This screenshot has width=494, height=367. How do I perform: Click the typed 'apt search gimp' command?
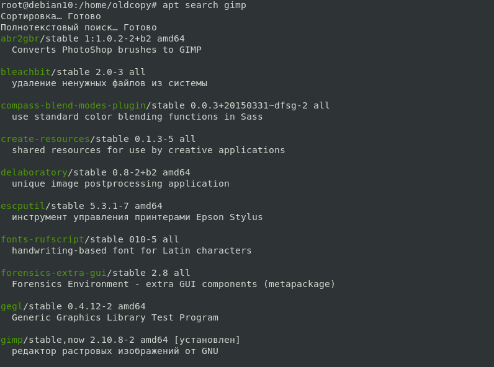pyautogui.click(x=204, y=5)
